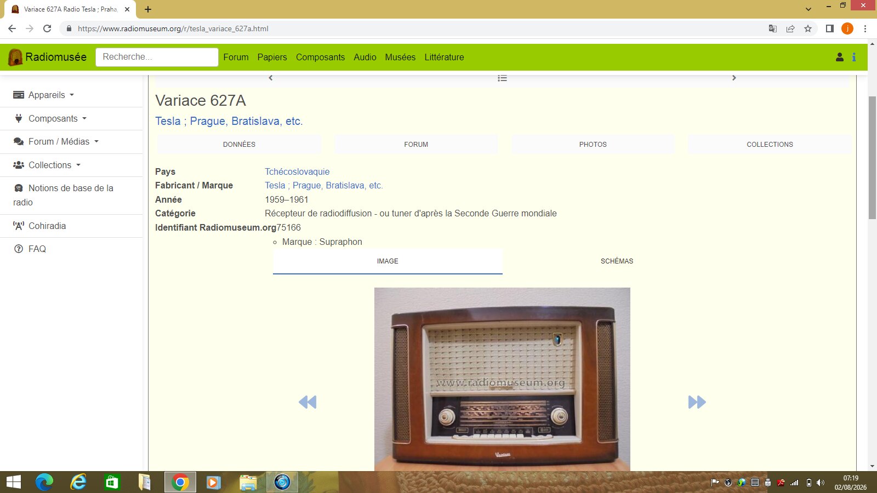Open Littérature in the top menu

444,57
